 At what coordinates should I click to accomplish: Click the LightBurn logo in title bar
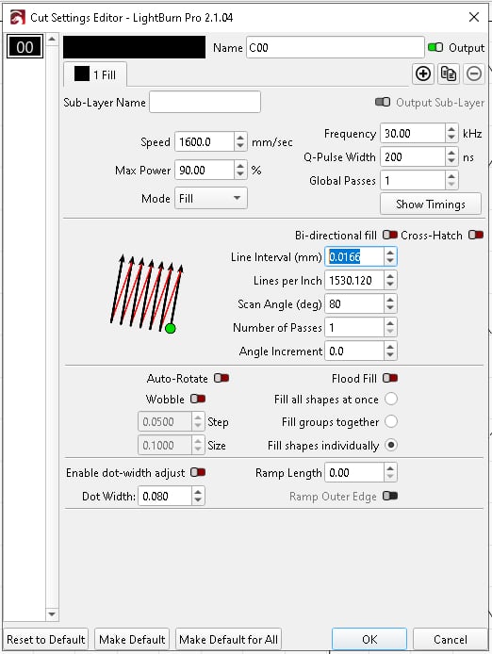pos(17,18)
